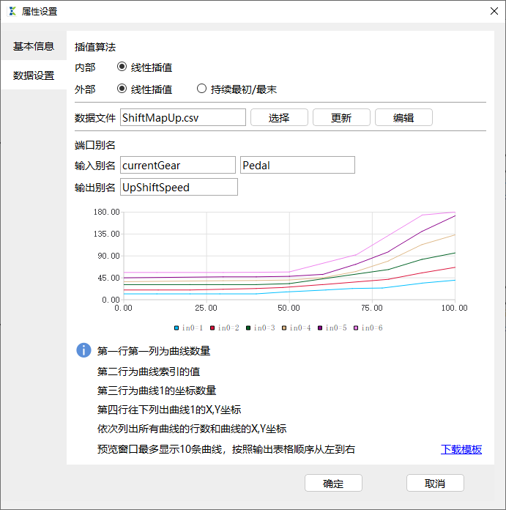
Task: Click the in0=4 legend swatch
Action: [284, 328]
